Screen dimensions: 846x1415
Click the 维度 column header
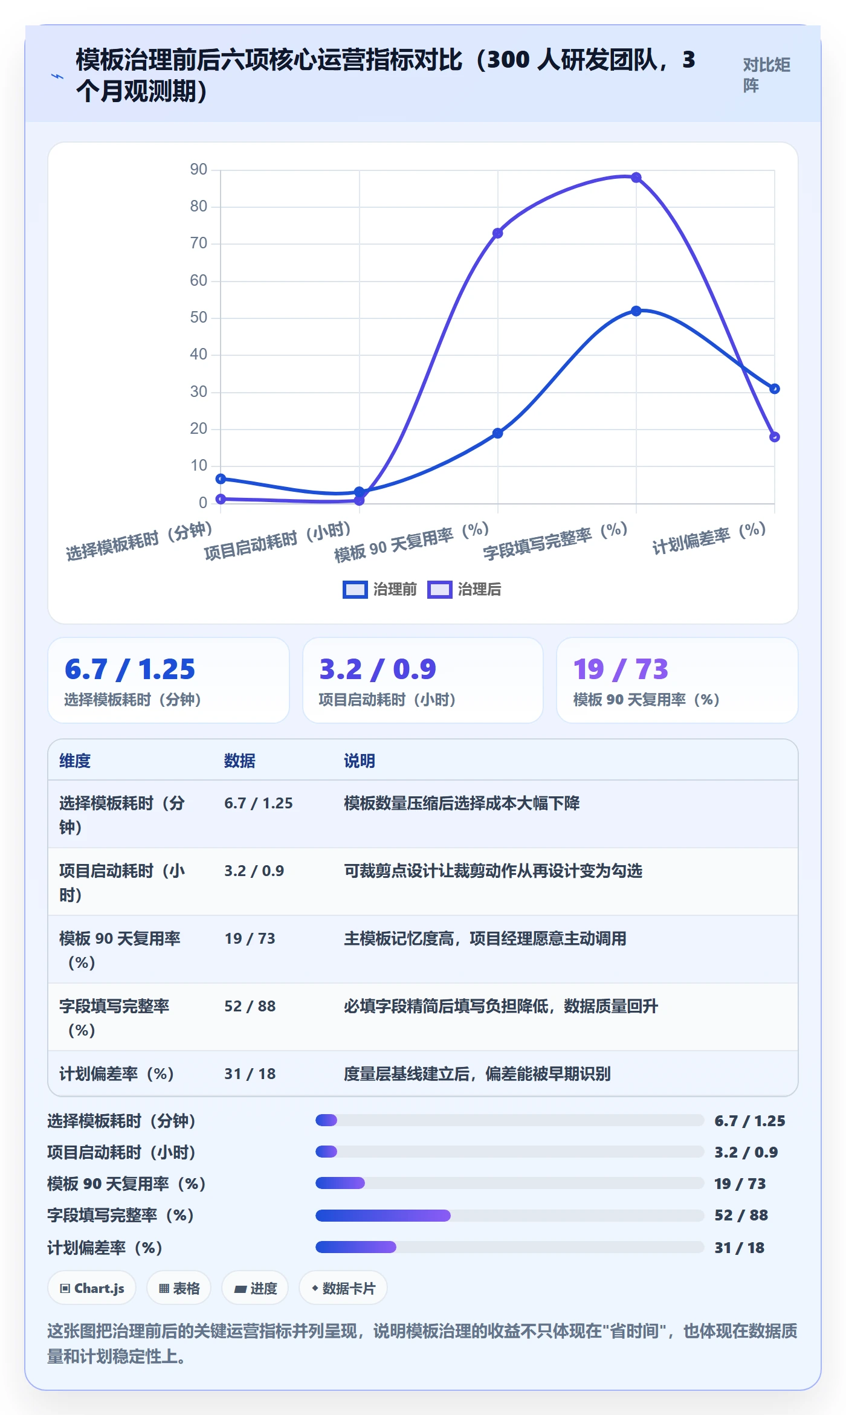[75, 761]
